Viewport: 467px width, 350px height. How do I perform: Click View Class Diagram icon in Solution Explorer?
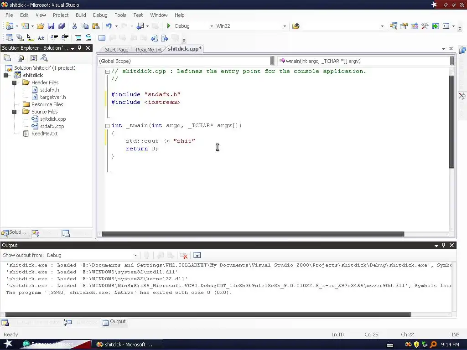click(44, 58)
